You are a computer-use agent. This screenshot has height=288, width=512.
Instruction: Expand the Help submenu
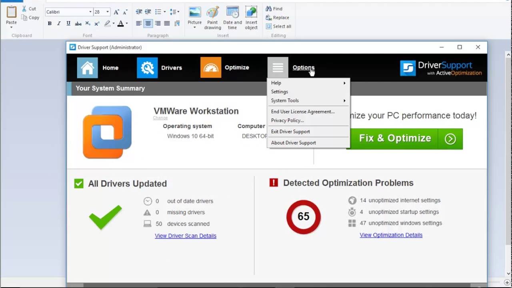click(308, 83)
